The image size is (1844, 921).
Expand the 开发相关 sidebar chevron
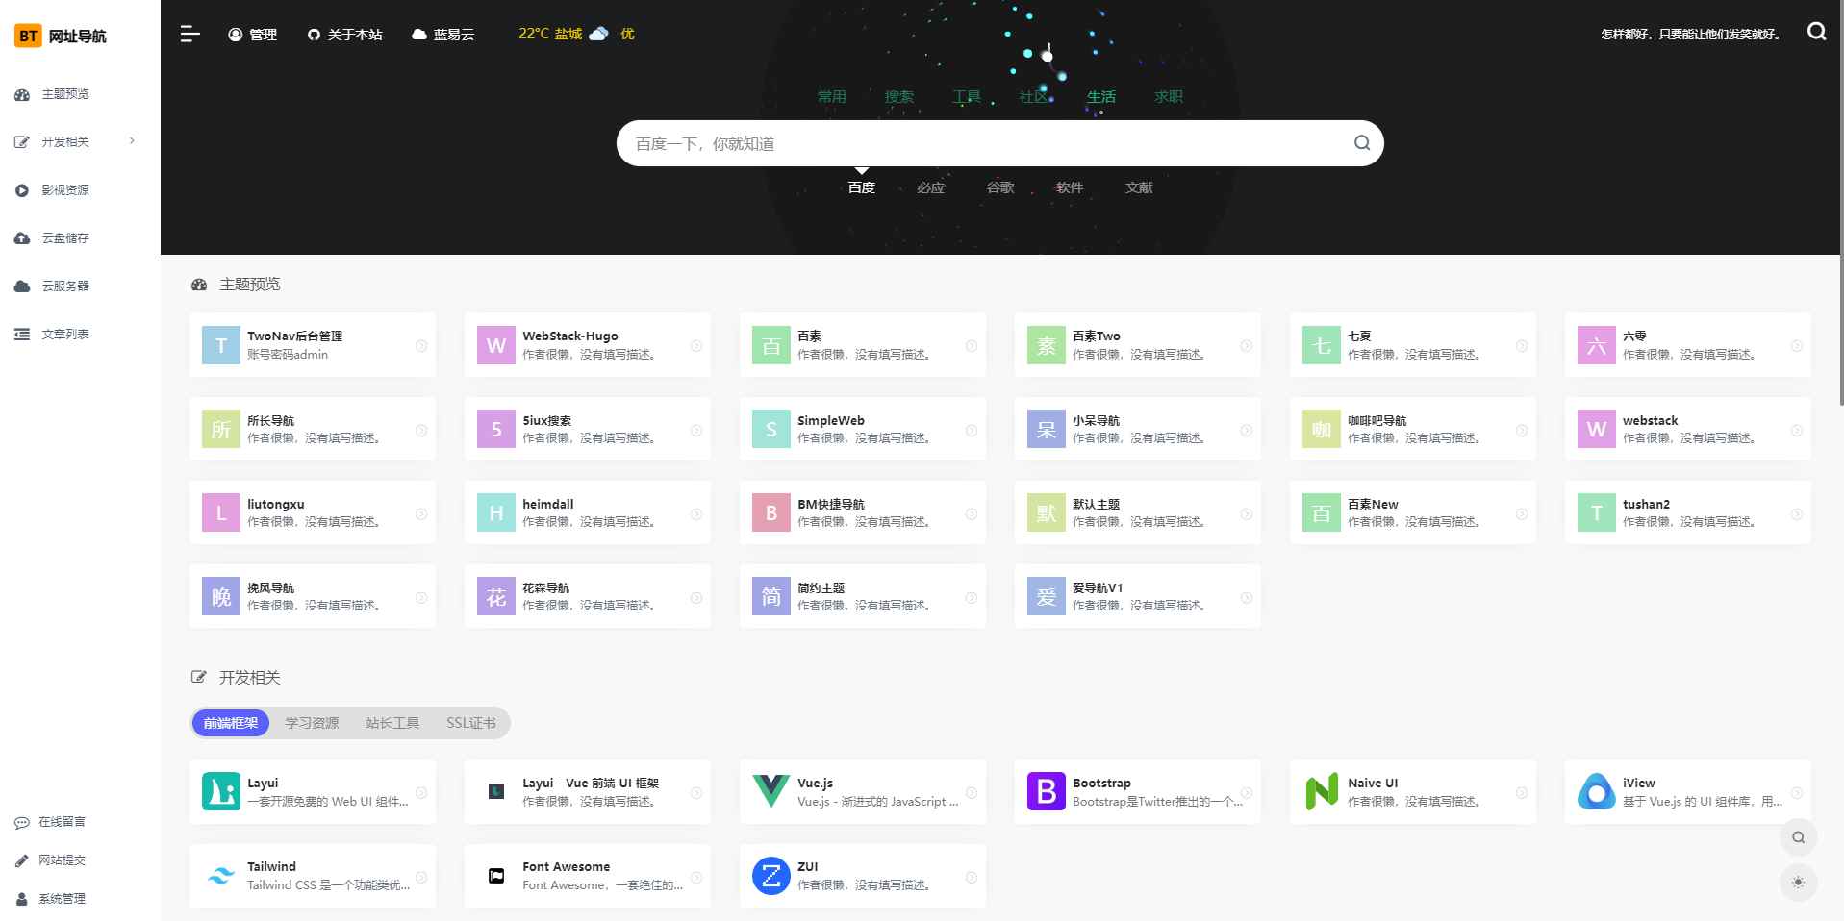click(132, 140)
